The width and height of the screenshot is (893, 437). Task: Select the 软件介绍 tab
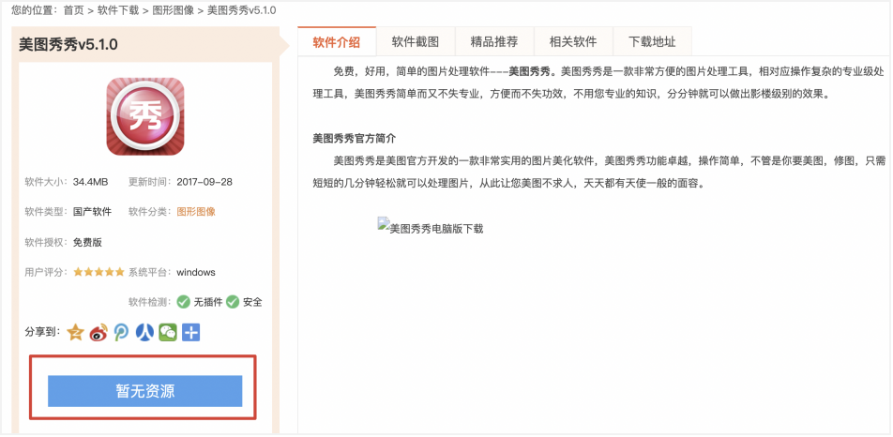tap(337, 41)
